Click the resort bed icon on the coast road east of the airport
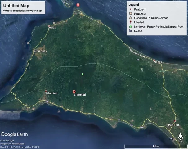The width and height of the screenshot is (188, 149). point(92,19)
